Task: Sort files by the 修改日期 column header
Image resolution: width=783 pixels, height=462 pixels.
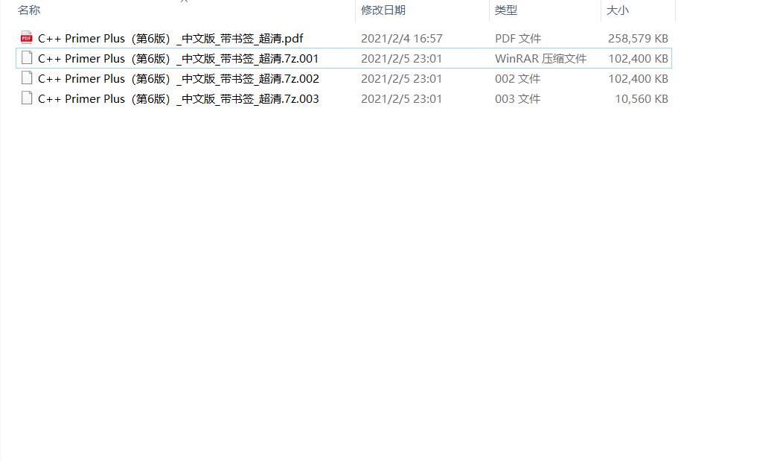Action: [x=383, y=10]
